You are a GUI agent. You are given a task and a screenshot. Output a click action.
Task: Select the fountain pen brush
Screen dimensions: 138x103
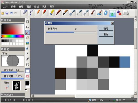(x=24, y=13)
